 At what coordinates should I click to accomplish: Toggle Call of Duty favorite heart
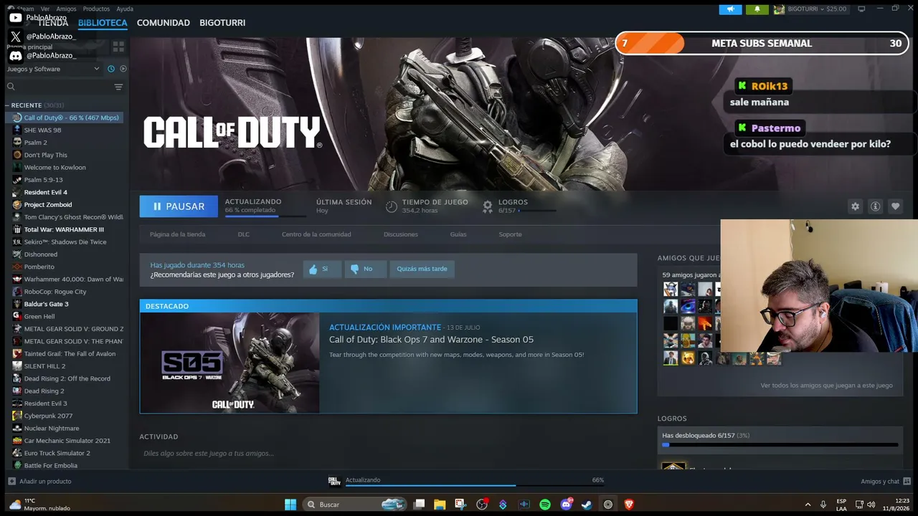(895, 206)
